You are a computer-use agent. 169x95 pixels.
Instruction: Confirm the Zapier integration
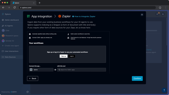point(137,79)
